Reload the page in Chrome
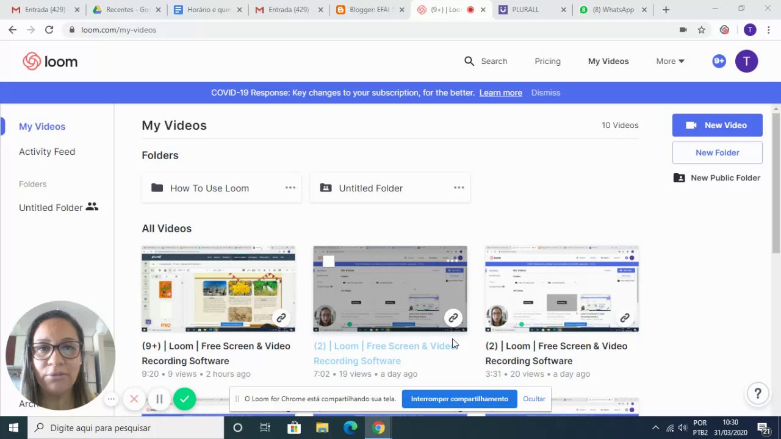 click(49, 30)
